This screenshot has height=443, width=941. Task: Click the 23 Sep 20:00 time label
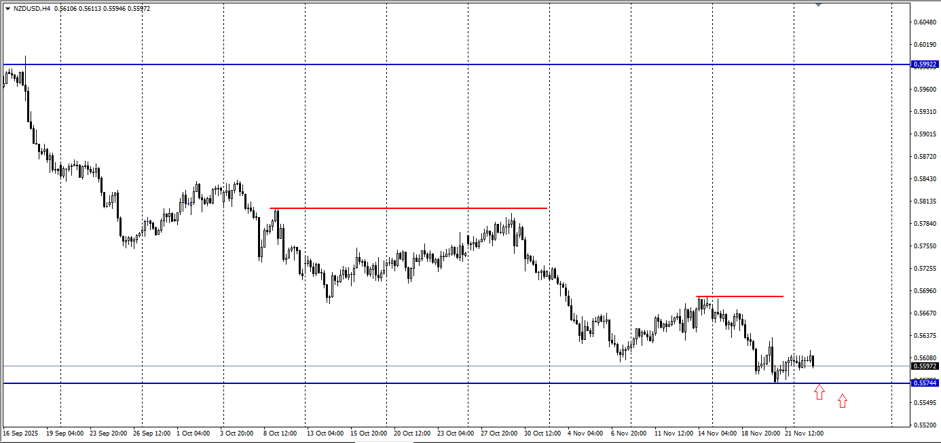108,432
